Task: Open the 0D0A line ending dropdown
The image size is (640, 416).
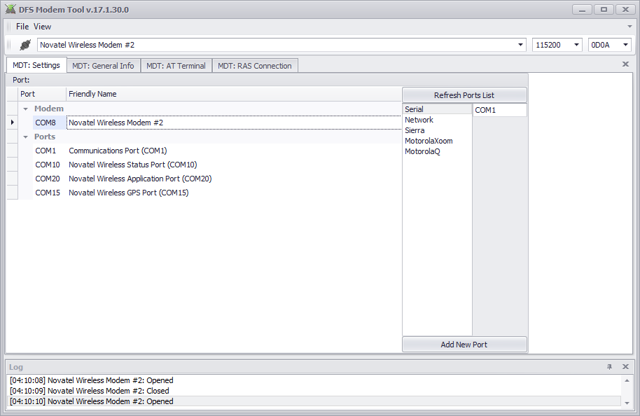Action: 625,45
